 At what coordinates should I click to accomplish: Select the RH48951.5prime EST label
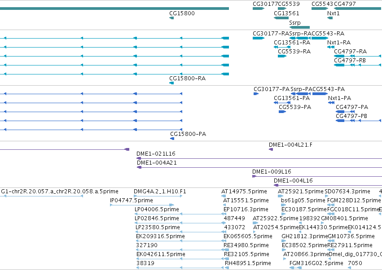click(248, 263)
